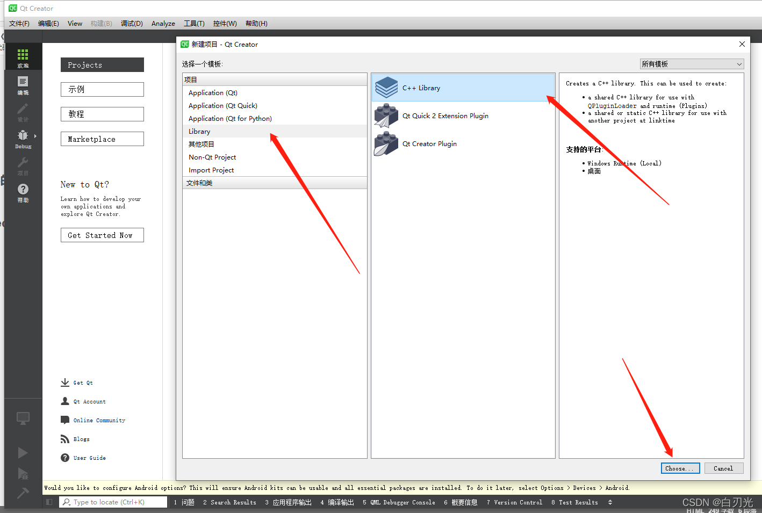The height and width of the screenshot is (513, 762).
Task: Open the Help mode question mark icon
Action: pyautogui.click(x=23, y=189)
